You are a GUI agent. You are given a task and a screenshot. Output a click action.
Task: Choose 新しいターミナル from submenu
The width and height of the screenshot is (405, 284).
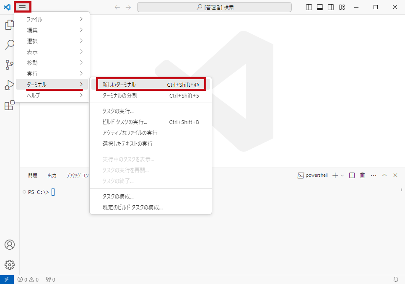click(151, 85)
